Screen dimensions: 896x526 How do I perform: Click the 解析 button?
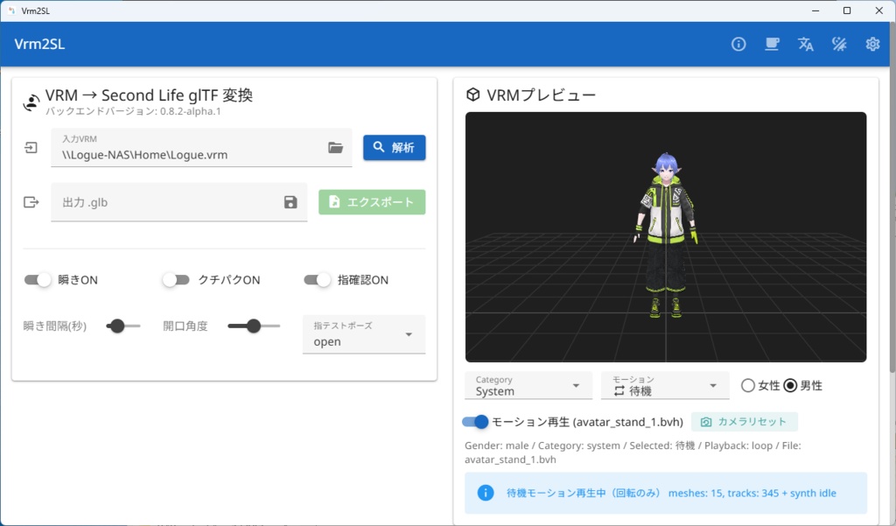click(x=394, y=147)
